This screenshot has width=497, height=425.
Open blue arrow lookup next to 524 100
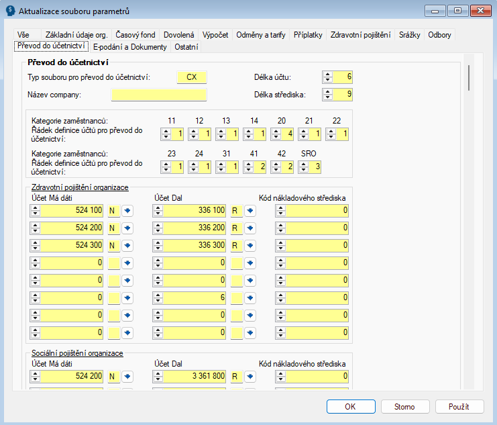(127, 210)
